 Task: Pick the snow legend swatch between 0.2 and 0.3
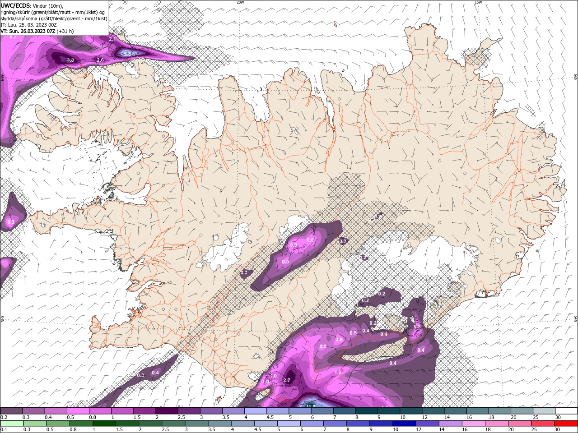(x=11, y=411)
